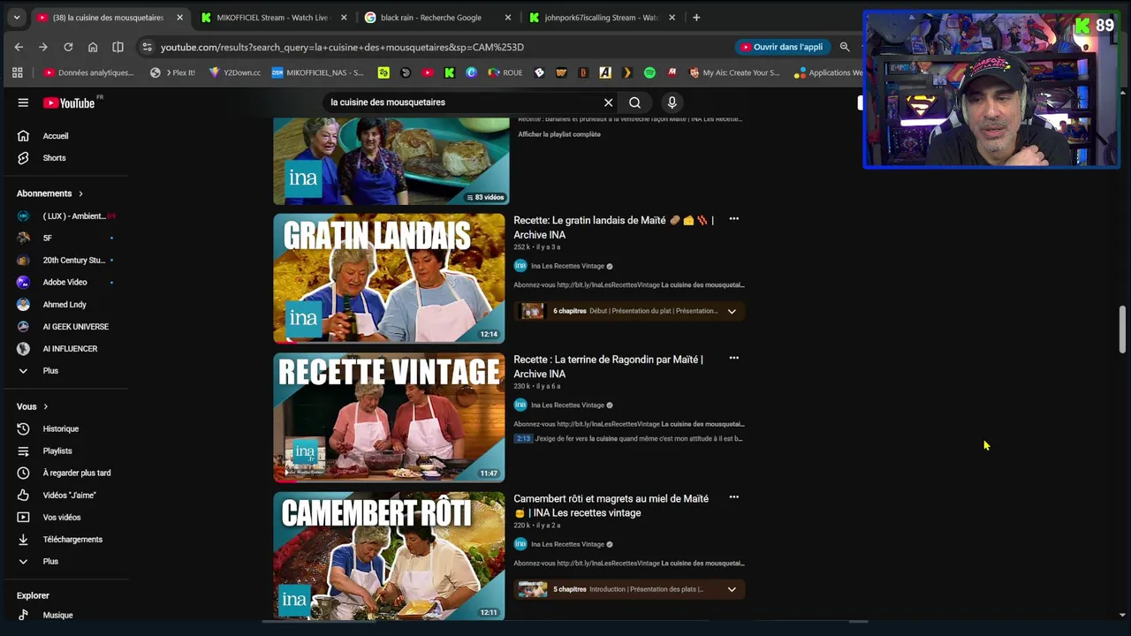The width and height of the screenshot is (1131, 636).
Task: Start voice search with the microphone
Action: click(672, 102)
